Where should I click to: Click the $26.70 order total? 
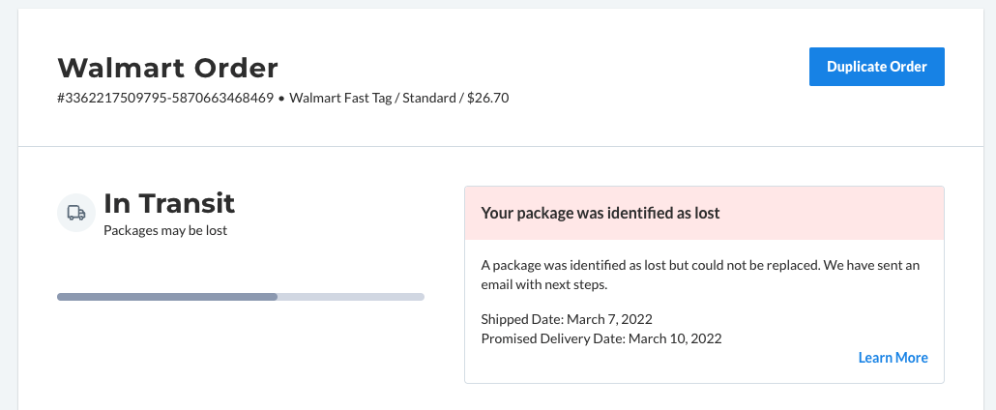pyautogui.click(x=487, y=99)
